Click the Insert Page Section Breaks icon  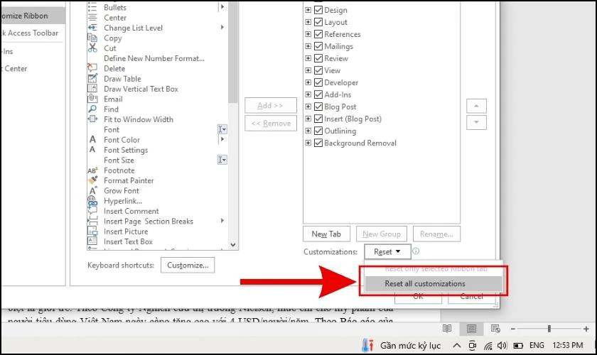click(92, 221)
